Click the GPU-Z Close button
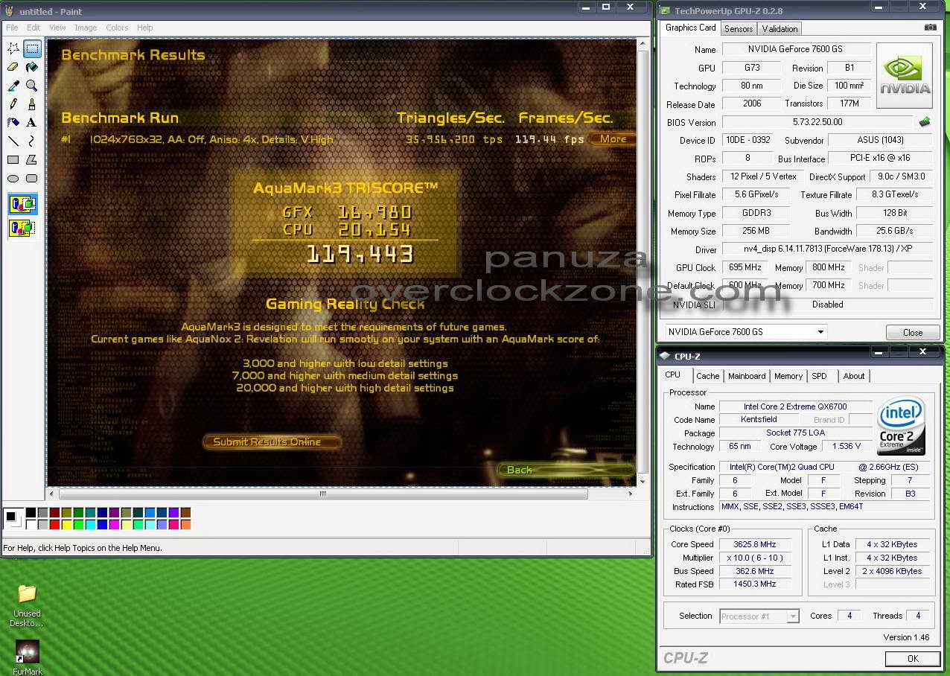 pyautogui.click(x=912, y=332)
